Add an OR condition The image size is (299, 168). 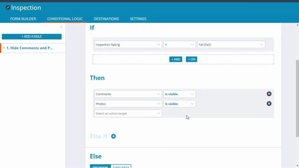pos(192,59)
